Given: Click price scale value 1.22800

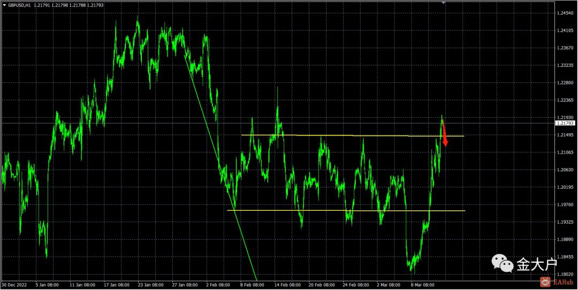Looking at the screenshot, I should pos(566,83).
